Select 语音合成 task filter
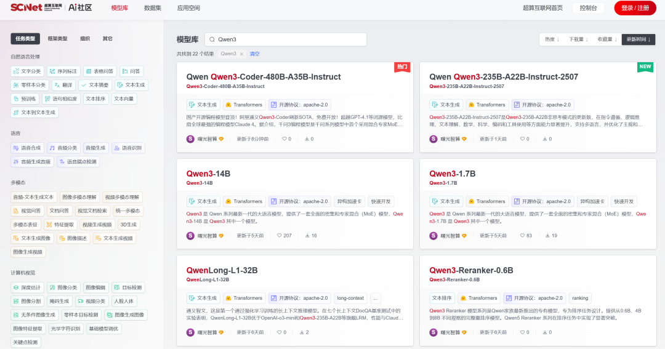The image size is (665, 349). (26, 148)
